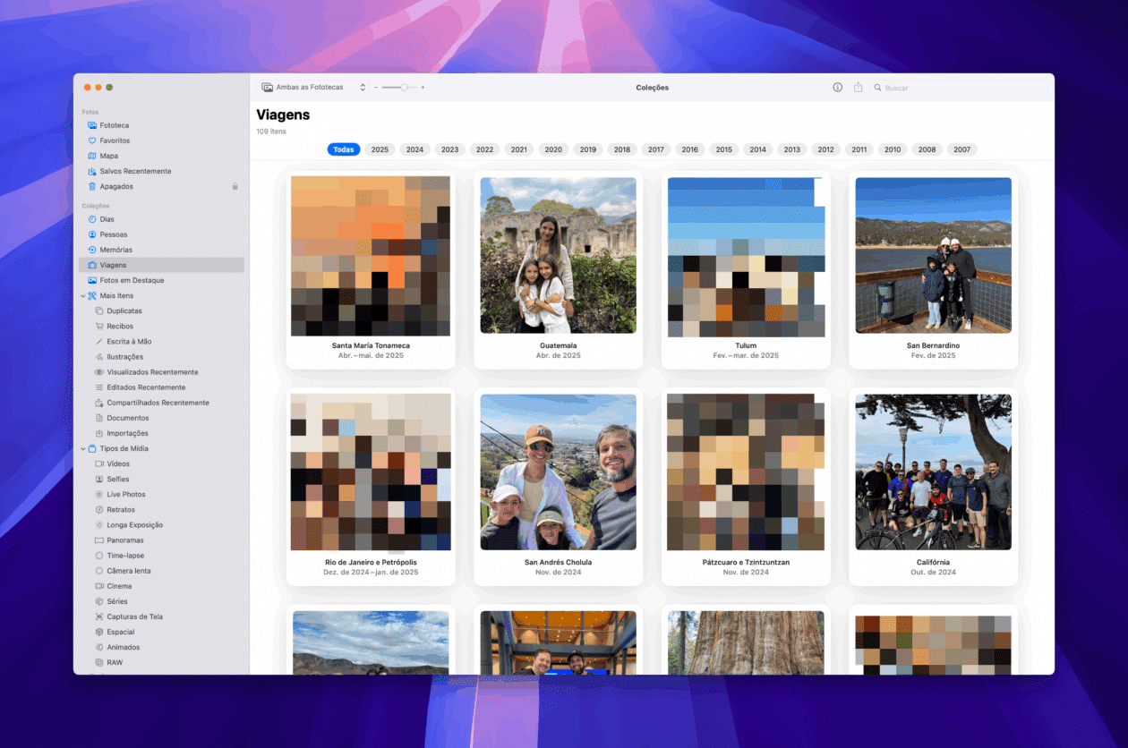Open the Guatemala trip thumbnail

(558, 256)
